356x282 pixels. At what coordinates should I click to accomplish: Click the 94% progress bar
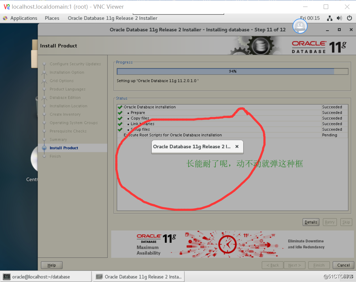coord(232,71)
